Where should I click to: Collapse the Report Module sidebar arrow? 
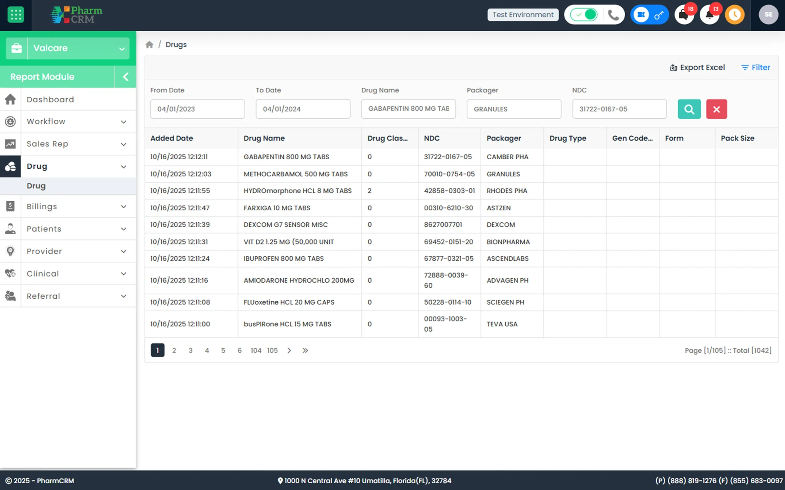tap(125, 77)
